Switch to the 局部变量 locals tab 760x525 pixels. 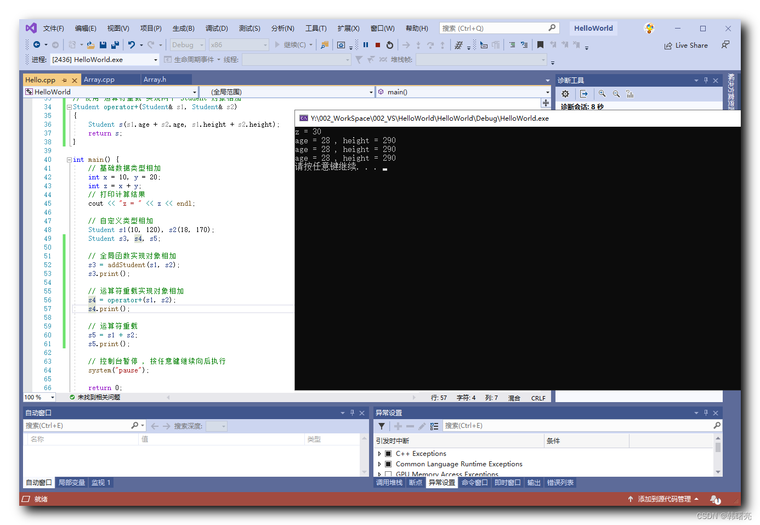[72, 483]
